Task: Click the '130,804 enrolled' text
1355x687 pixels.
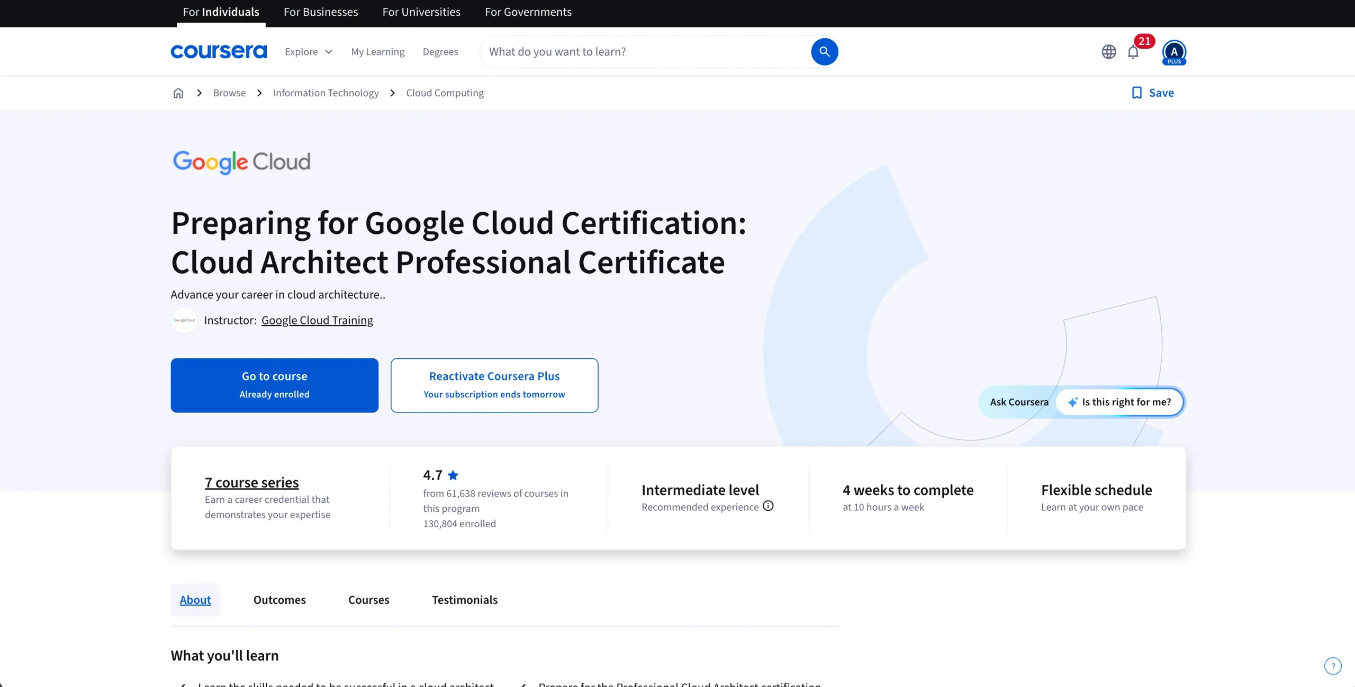Action: [459, 523]
